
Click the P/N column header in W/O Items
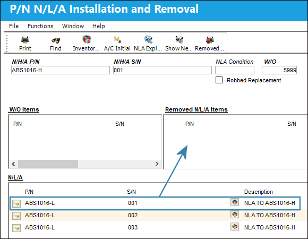pyautogui.click(x=18, y=124)
